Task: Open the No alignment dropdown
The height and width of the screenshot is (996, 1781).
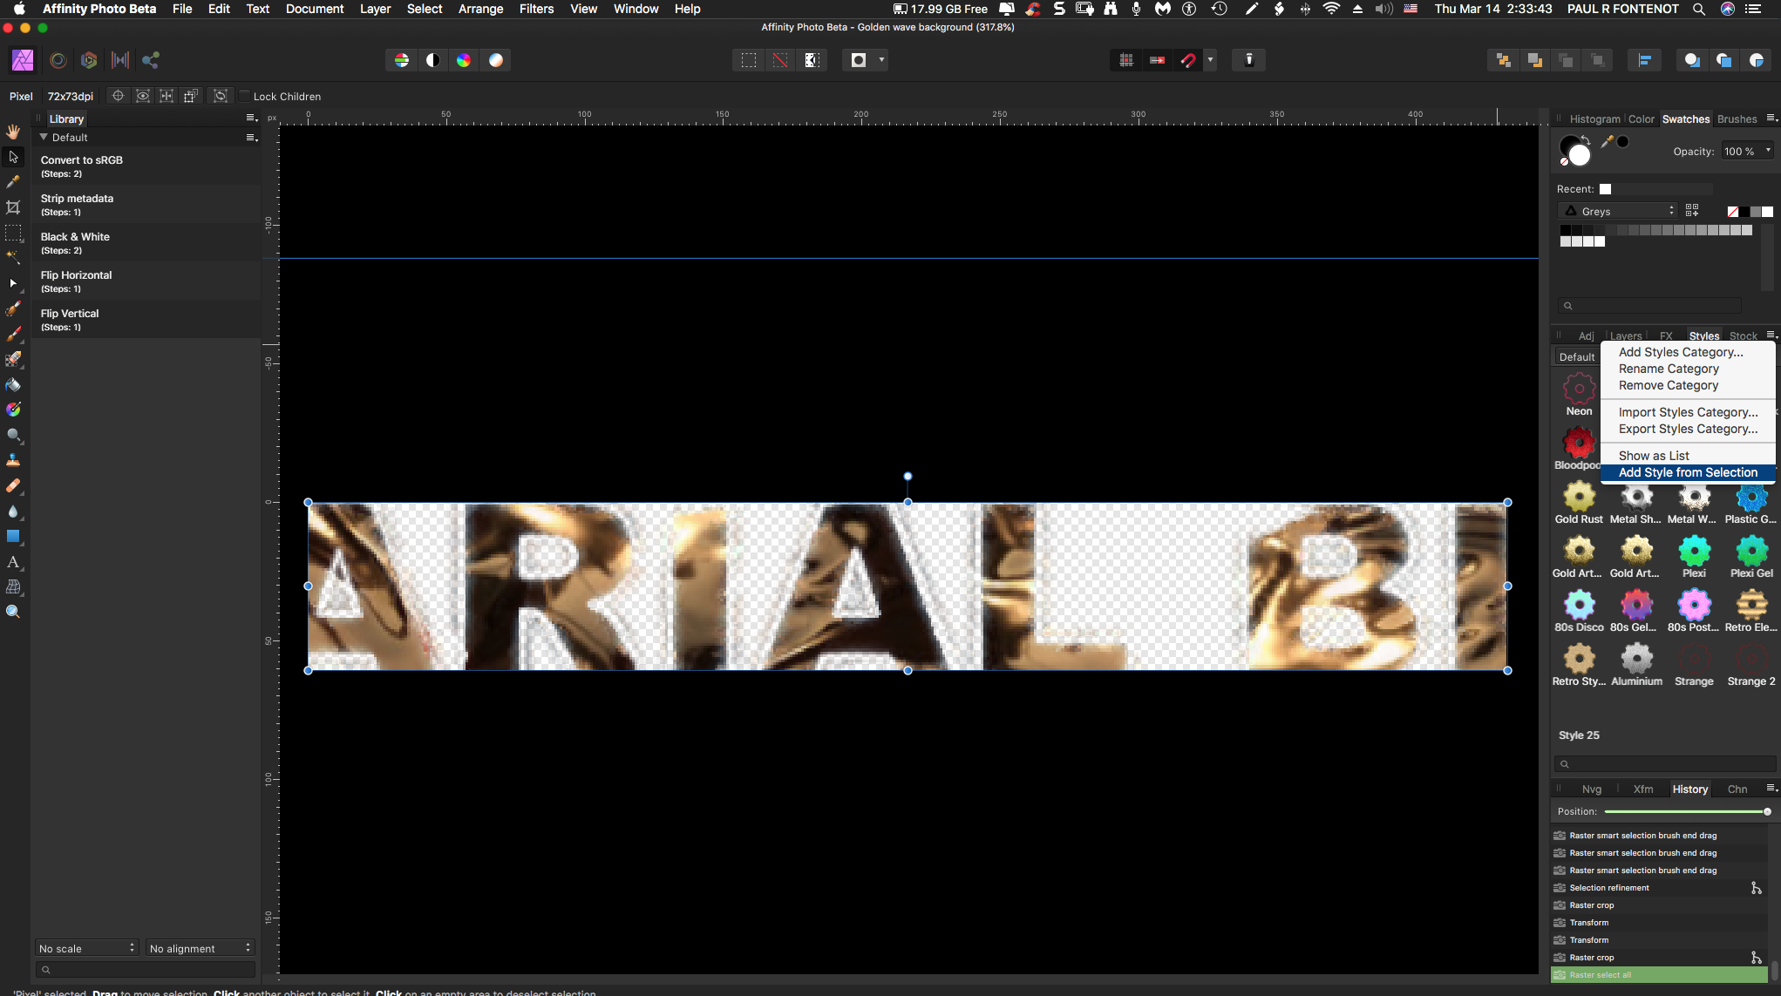Action: pos(200,948)
